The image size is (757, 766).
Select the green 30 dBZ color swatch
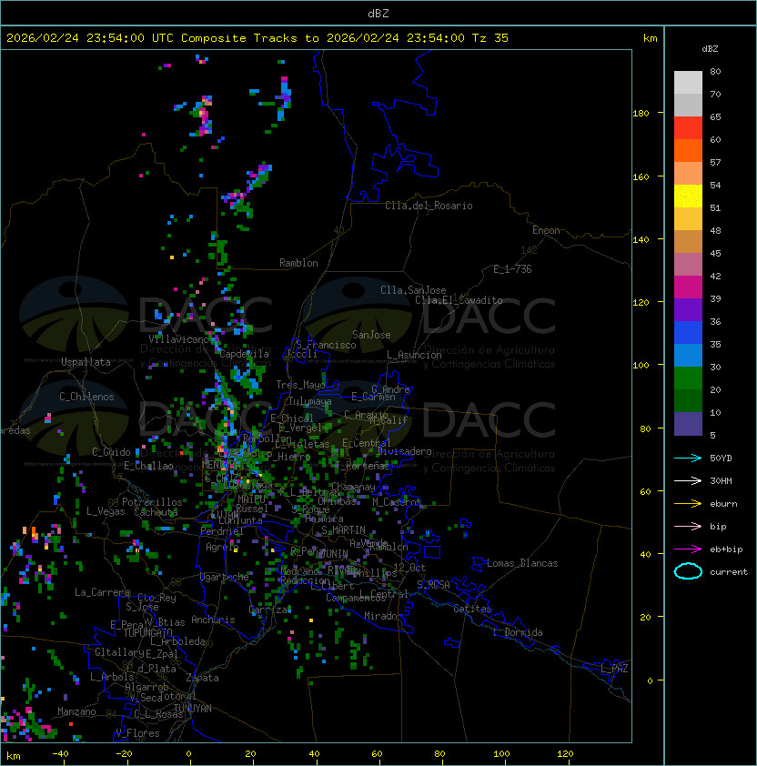688,378
